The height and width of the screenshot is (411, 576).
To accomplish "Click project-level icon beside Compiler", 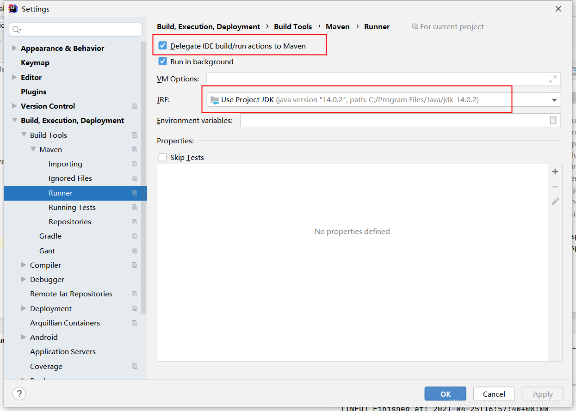I will point(134,265).
